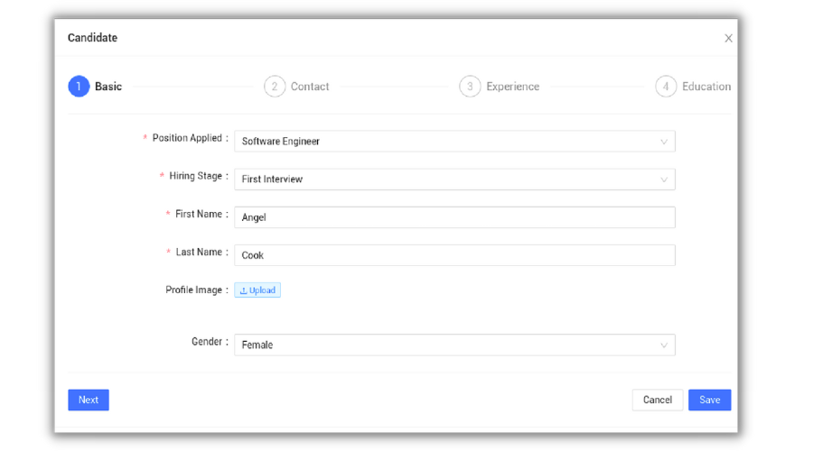The width and height of the screenshot is (813, 451).
Task: Click the step 3 number circle
Action: tap(470, 87)
